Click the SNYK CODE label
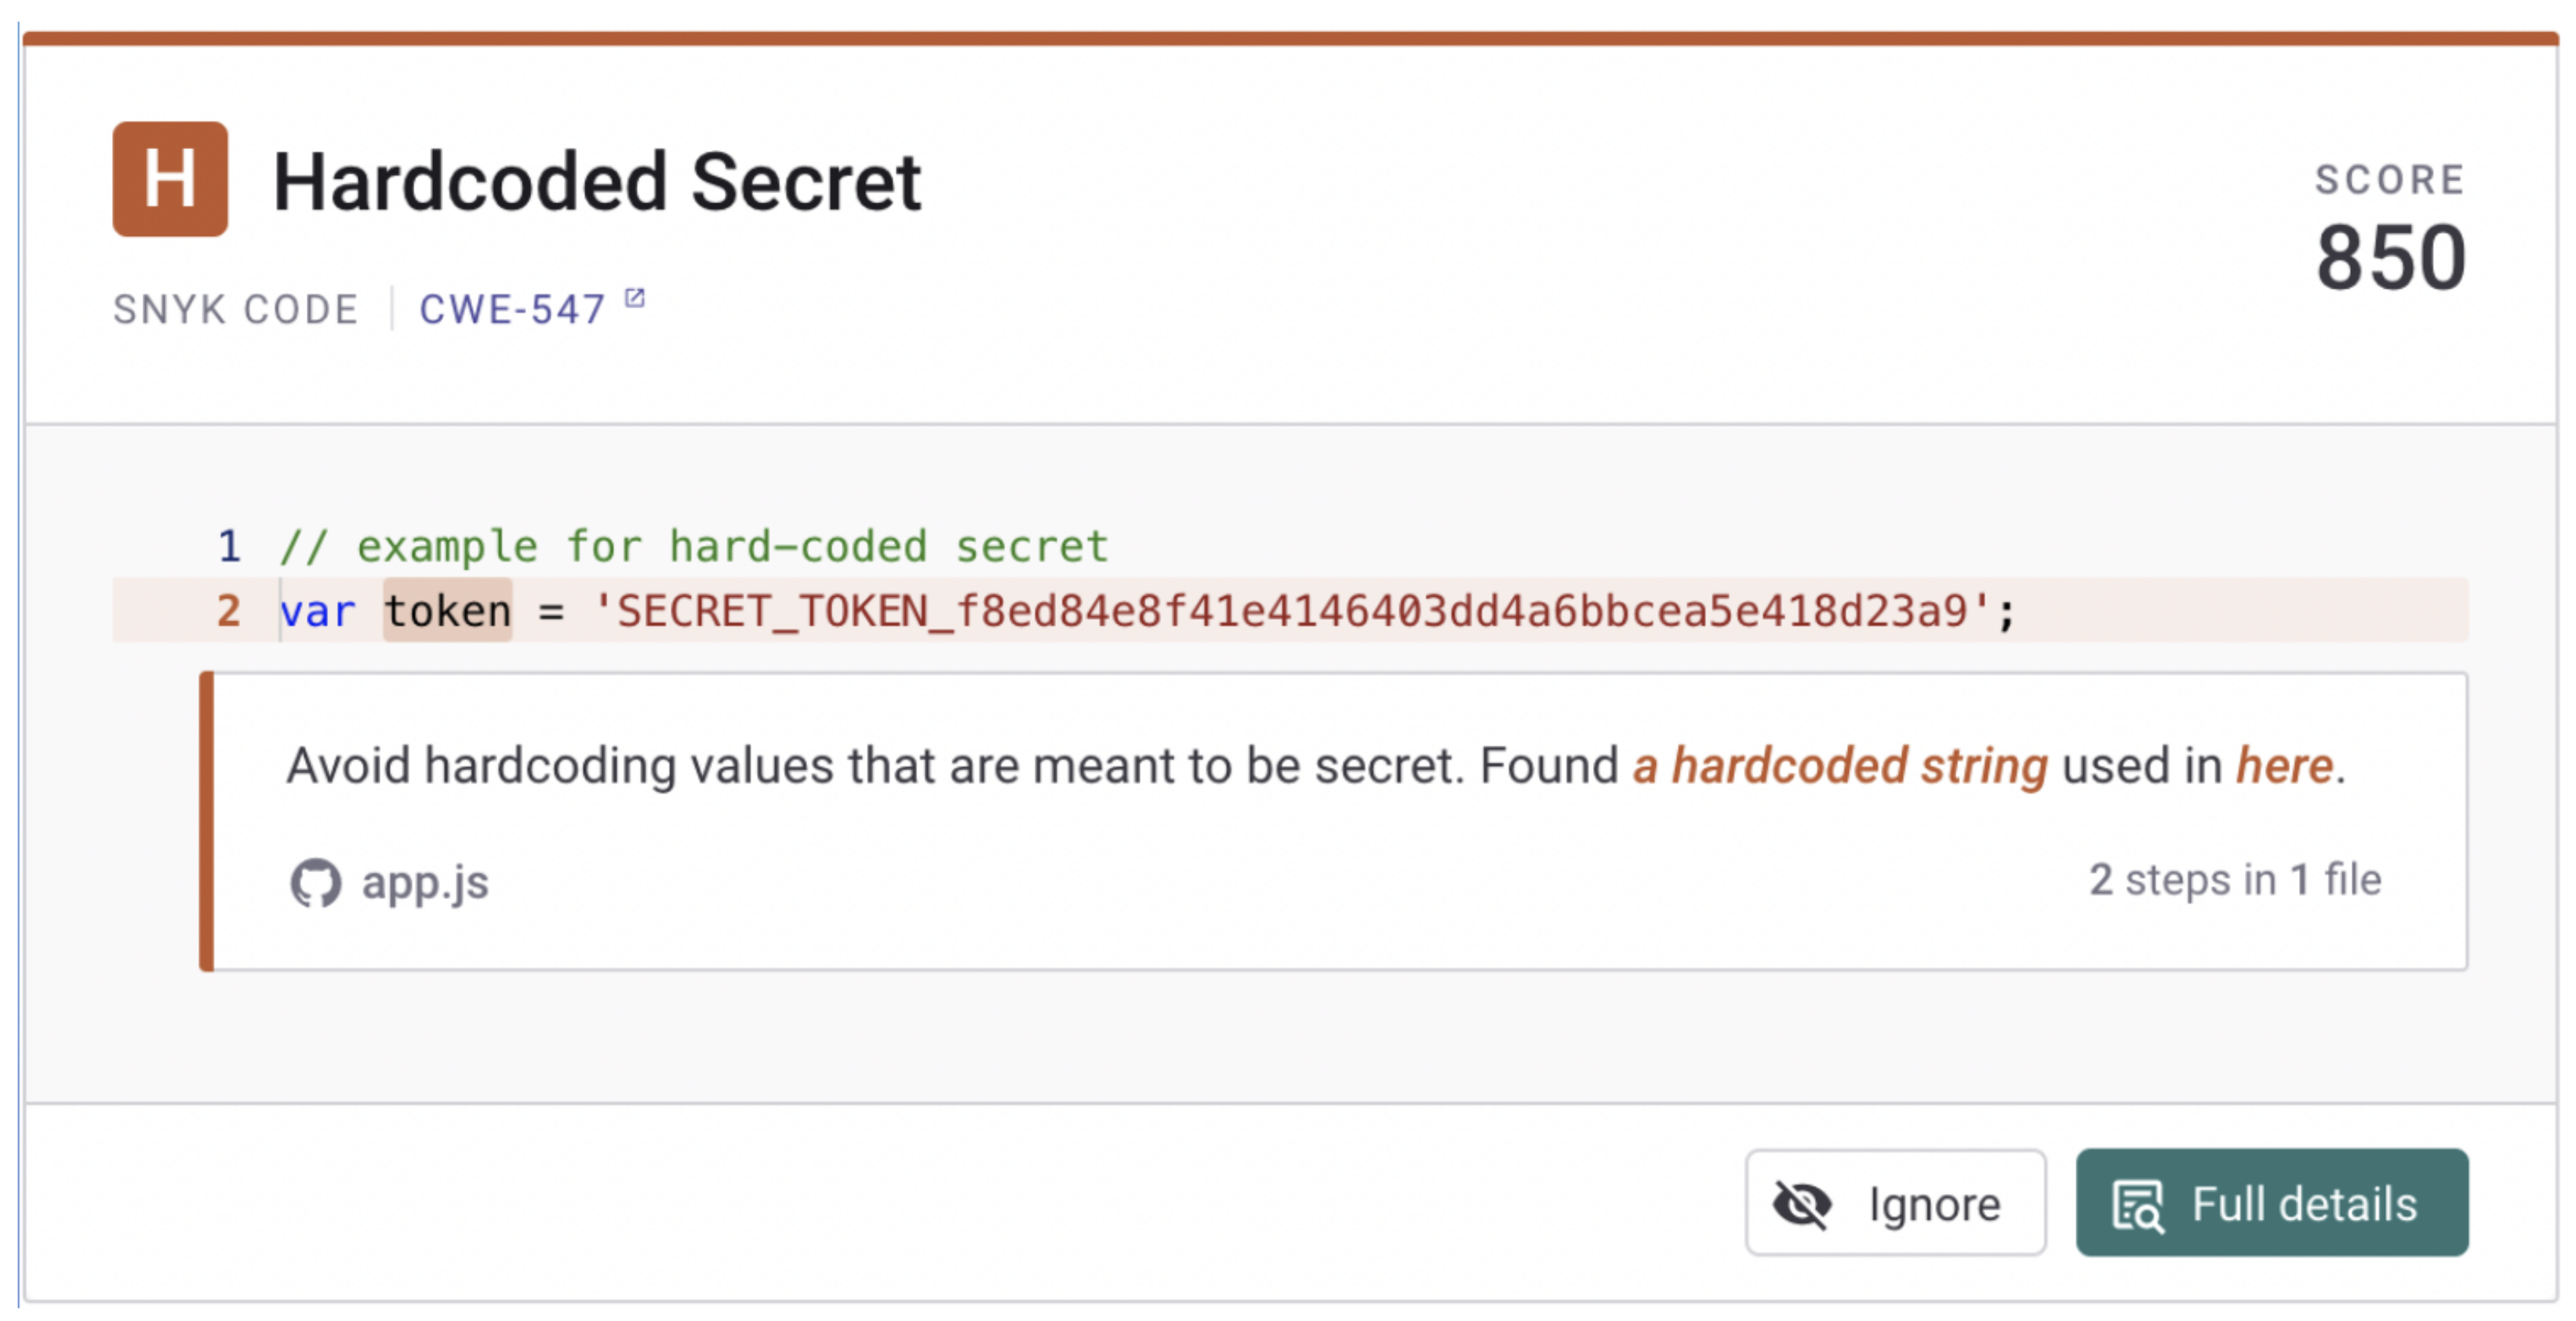The width and height of the screenshot is (2576, 1321). [236, 310]
